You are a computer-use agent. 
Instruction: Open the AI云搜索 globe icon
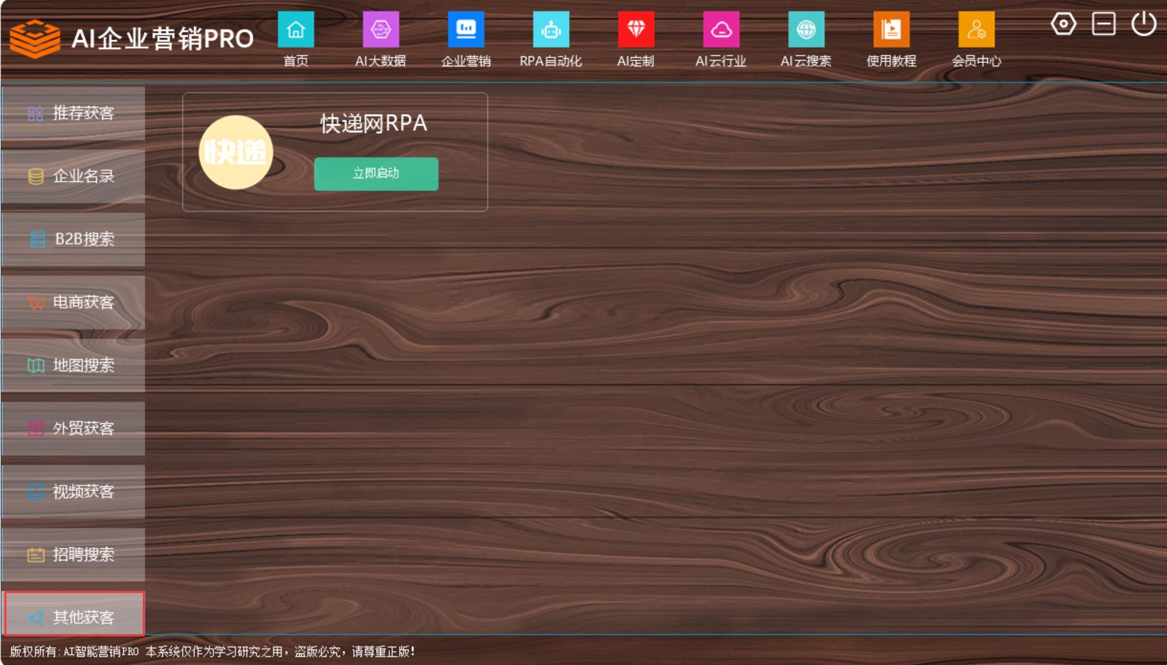pyautogui.click(x=806, y=30)
